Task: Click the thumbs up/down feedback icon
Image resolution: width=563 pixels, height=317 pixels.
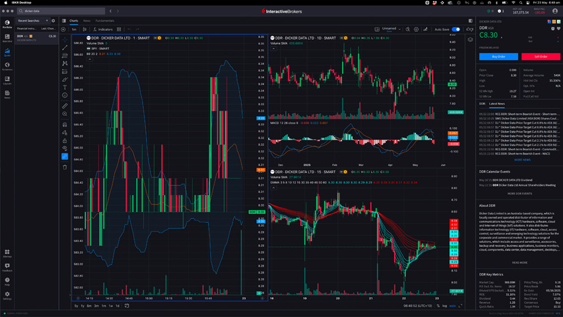Action: pos(470,30)
